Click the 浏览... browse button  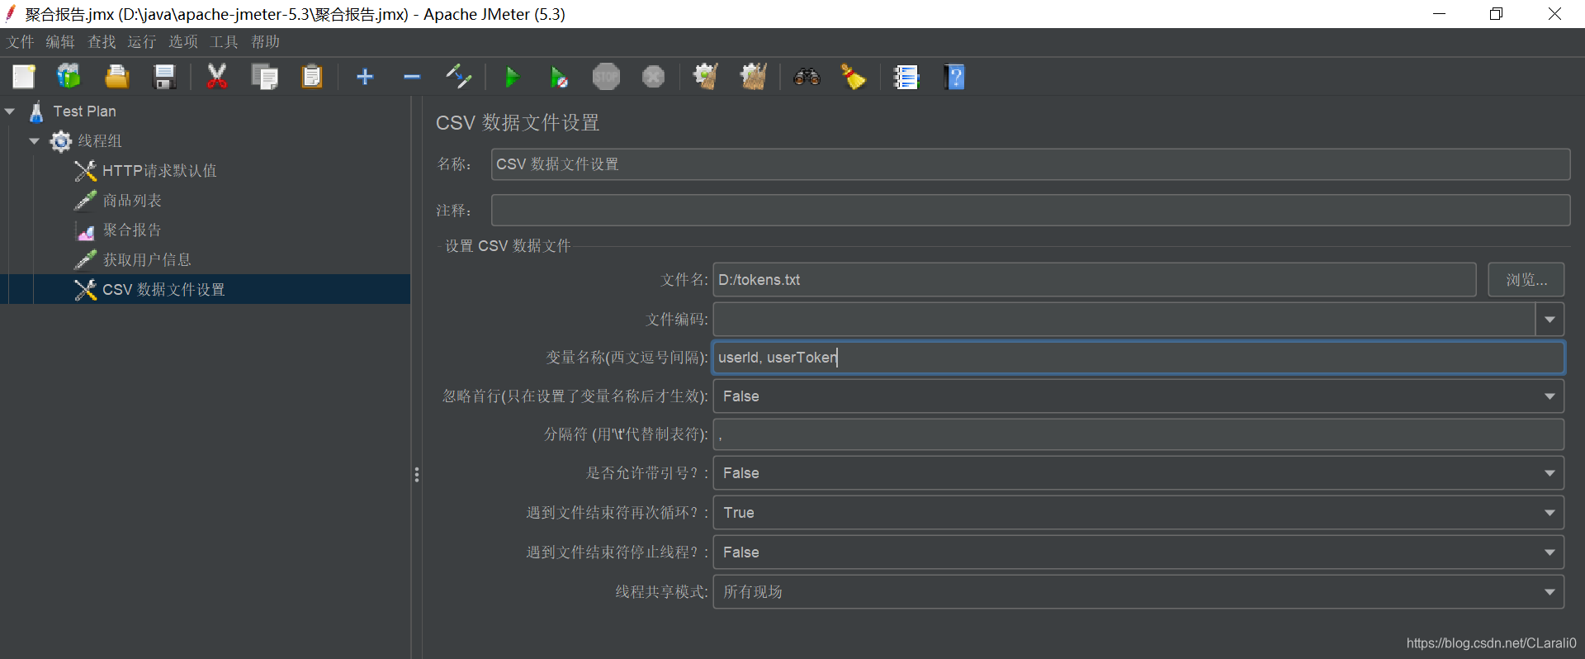(x=1526, y=280)
